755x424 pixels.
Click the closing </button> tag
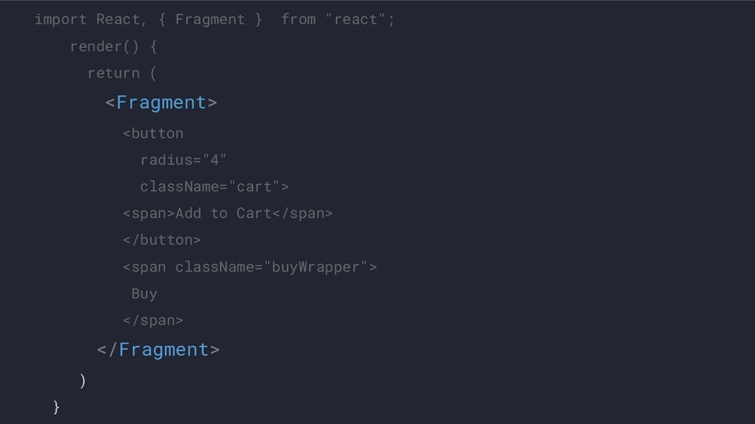[161, 240]
